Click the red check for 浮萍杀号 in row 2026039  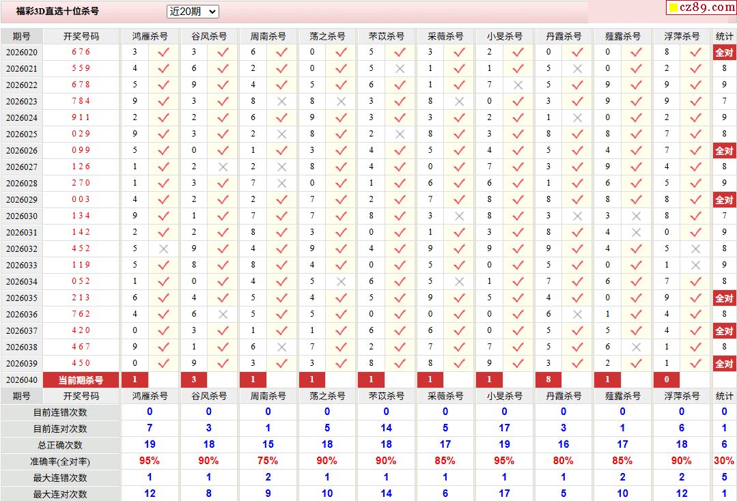[695, 363]
